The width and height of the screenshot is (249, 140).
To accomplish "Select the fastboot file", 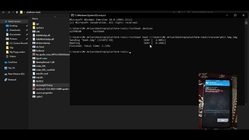I will coord(40,51).
